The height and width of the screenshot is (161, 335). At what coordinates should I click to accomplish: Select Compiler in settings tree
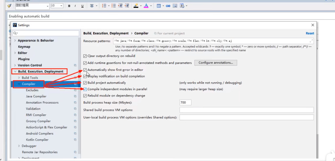click(28, 84)
